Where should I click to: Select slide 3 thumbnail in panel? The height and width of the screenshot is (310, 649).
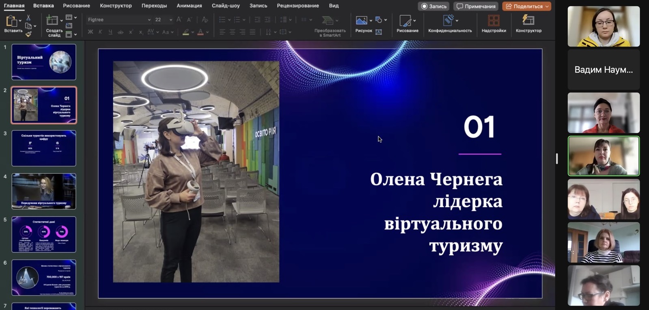(44, 148)
